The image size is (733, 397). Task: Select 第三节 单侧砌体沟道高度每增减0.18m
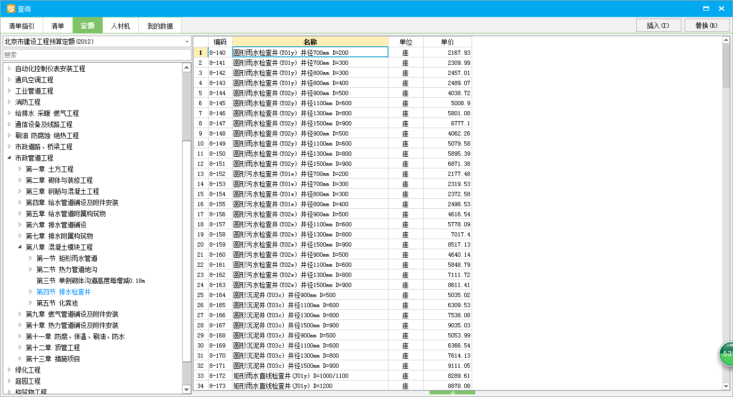click(90, 281)
